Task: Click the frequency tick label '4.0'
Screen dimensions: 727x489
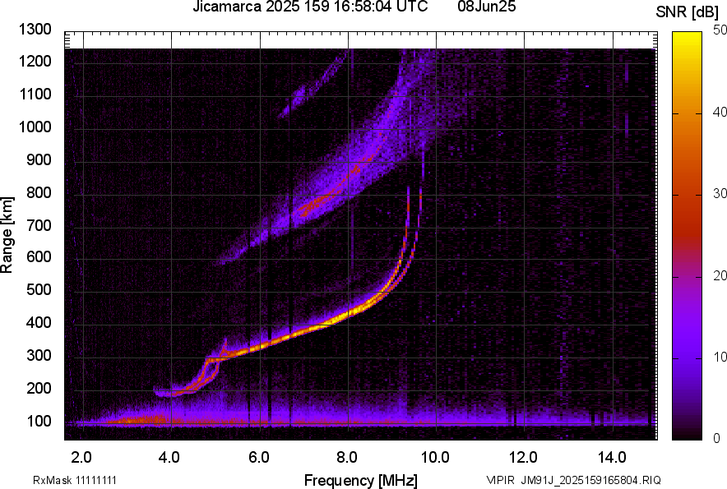Action: click(169, 458)
